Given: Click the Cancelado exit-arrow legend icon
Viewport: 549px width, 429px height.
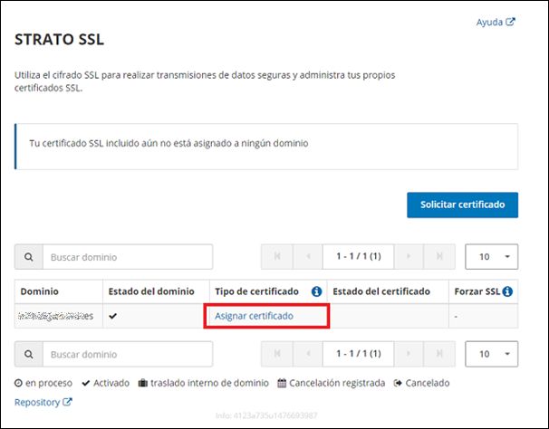Looking at the screenshot, I should point(398,383).
